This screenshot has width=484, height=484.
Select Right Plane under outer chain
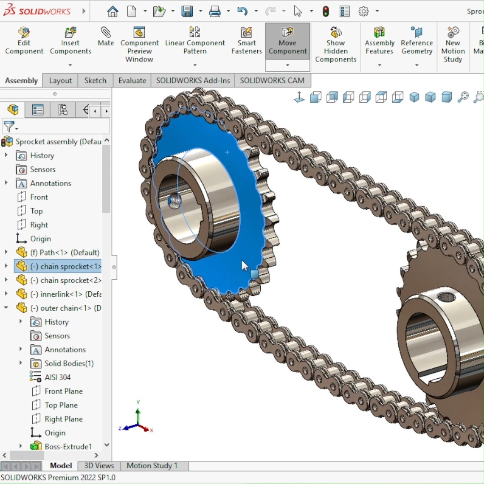coord(57,419)
